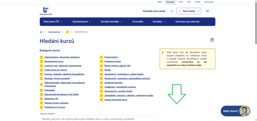
Task: Open Vzdělávání, mimoškolní výchova category
Action: (x=120, y=87)
